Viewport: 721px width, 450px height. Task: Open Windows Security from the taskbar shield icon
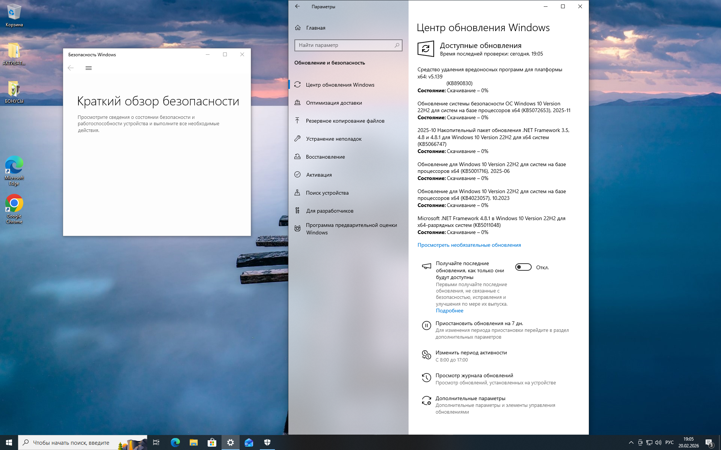click(267, 442)
